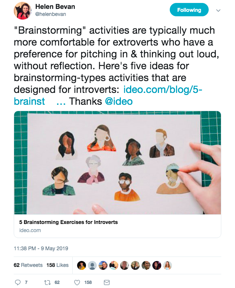Toggle the Following button

(189, 10)
